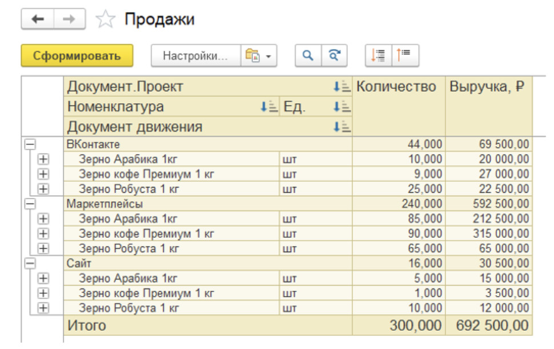Click the Итого totals row

pyautogui.click(x=114, y=322)
